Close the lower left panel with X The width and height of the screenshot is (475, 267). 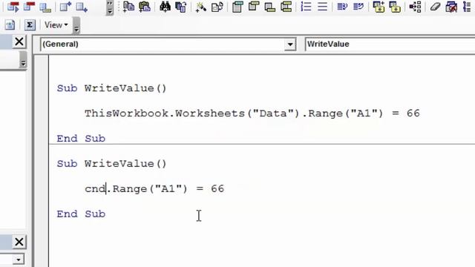[x=19, y=242]
